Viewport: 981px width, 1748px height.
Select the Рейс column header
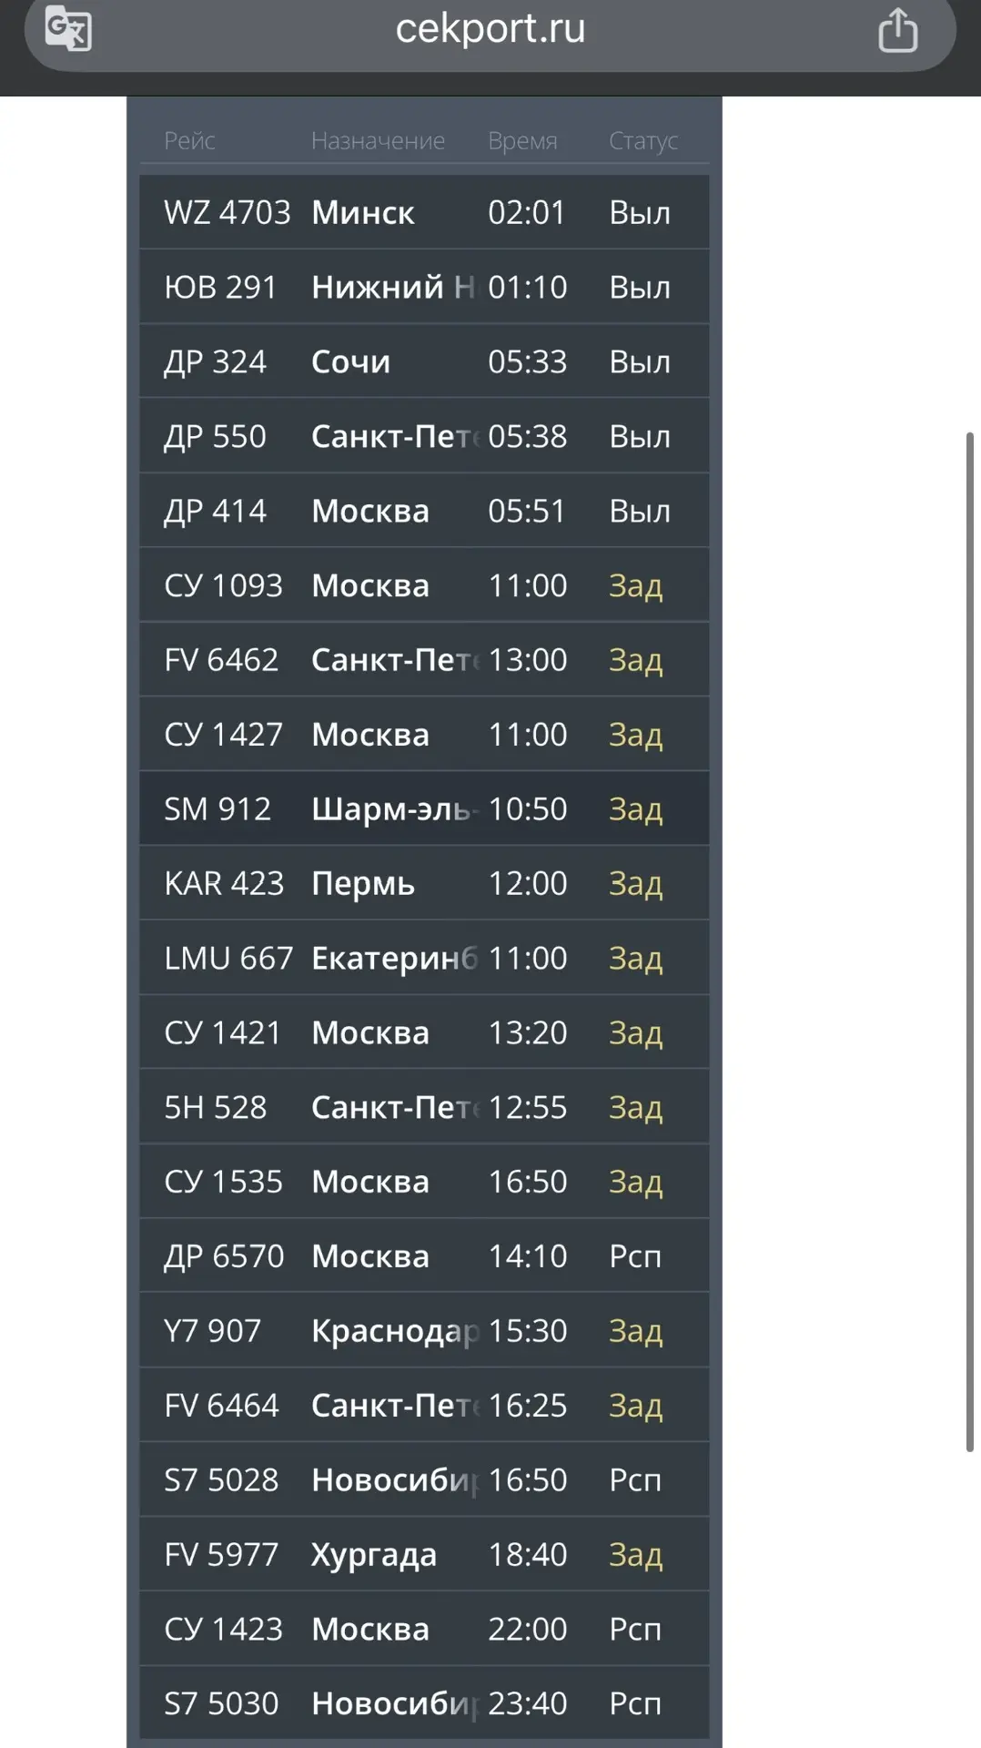pyautogui.click(x=189, y=140)
